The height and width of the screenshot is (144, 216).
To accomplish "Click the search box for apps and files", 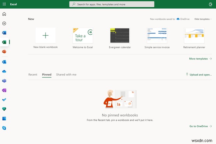I will 112,4.
